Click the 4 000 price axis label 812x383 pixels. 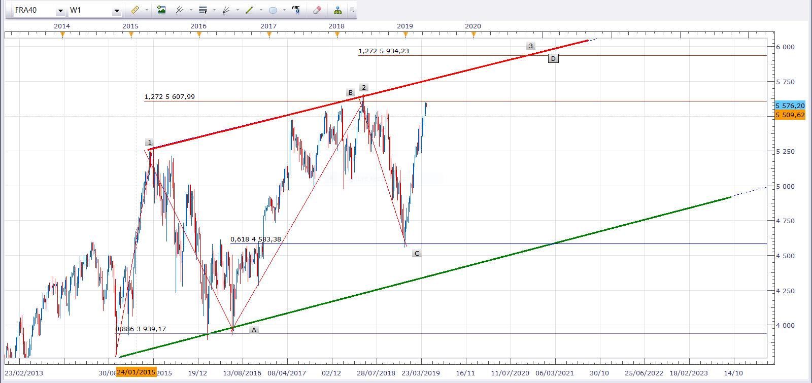[785, 326]
